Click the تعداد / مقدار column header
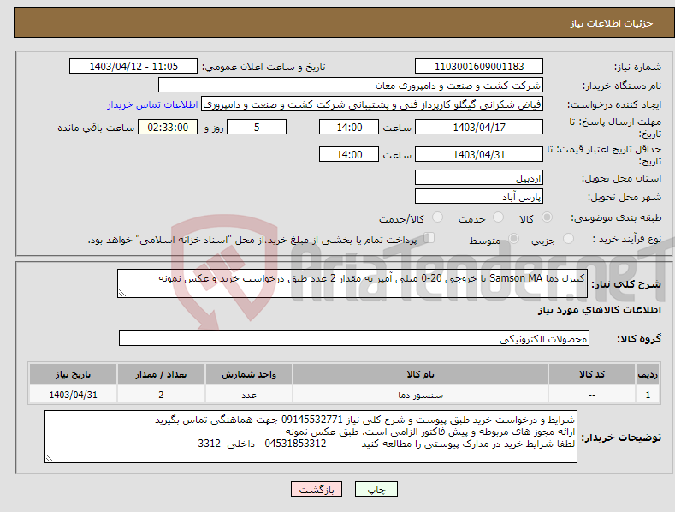Viewport: 675px width, 512px height. [x=161, y=374]
